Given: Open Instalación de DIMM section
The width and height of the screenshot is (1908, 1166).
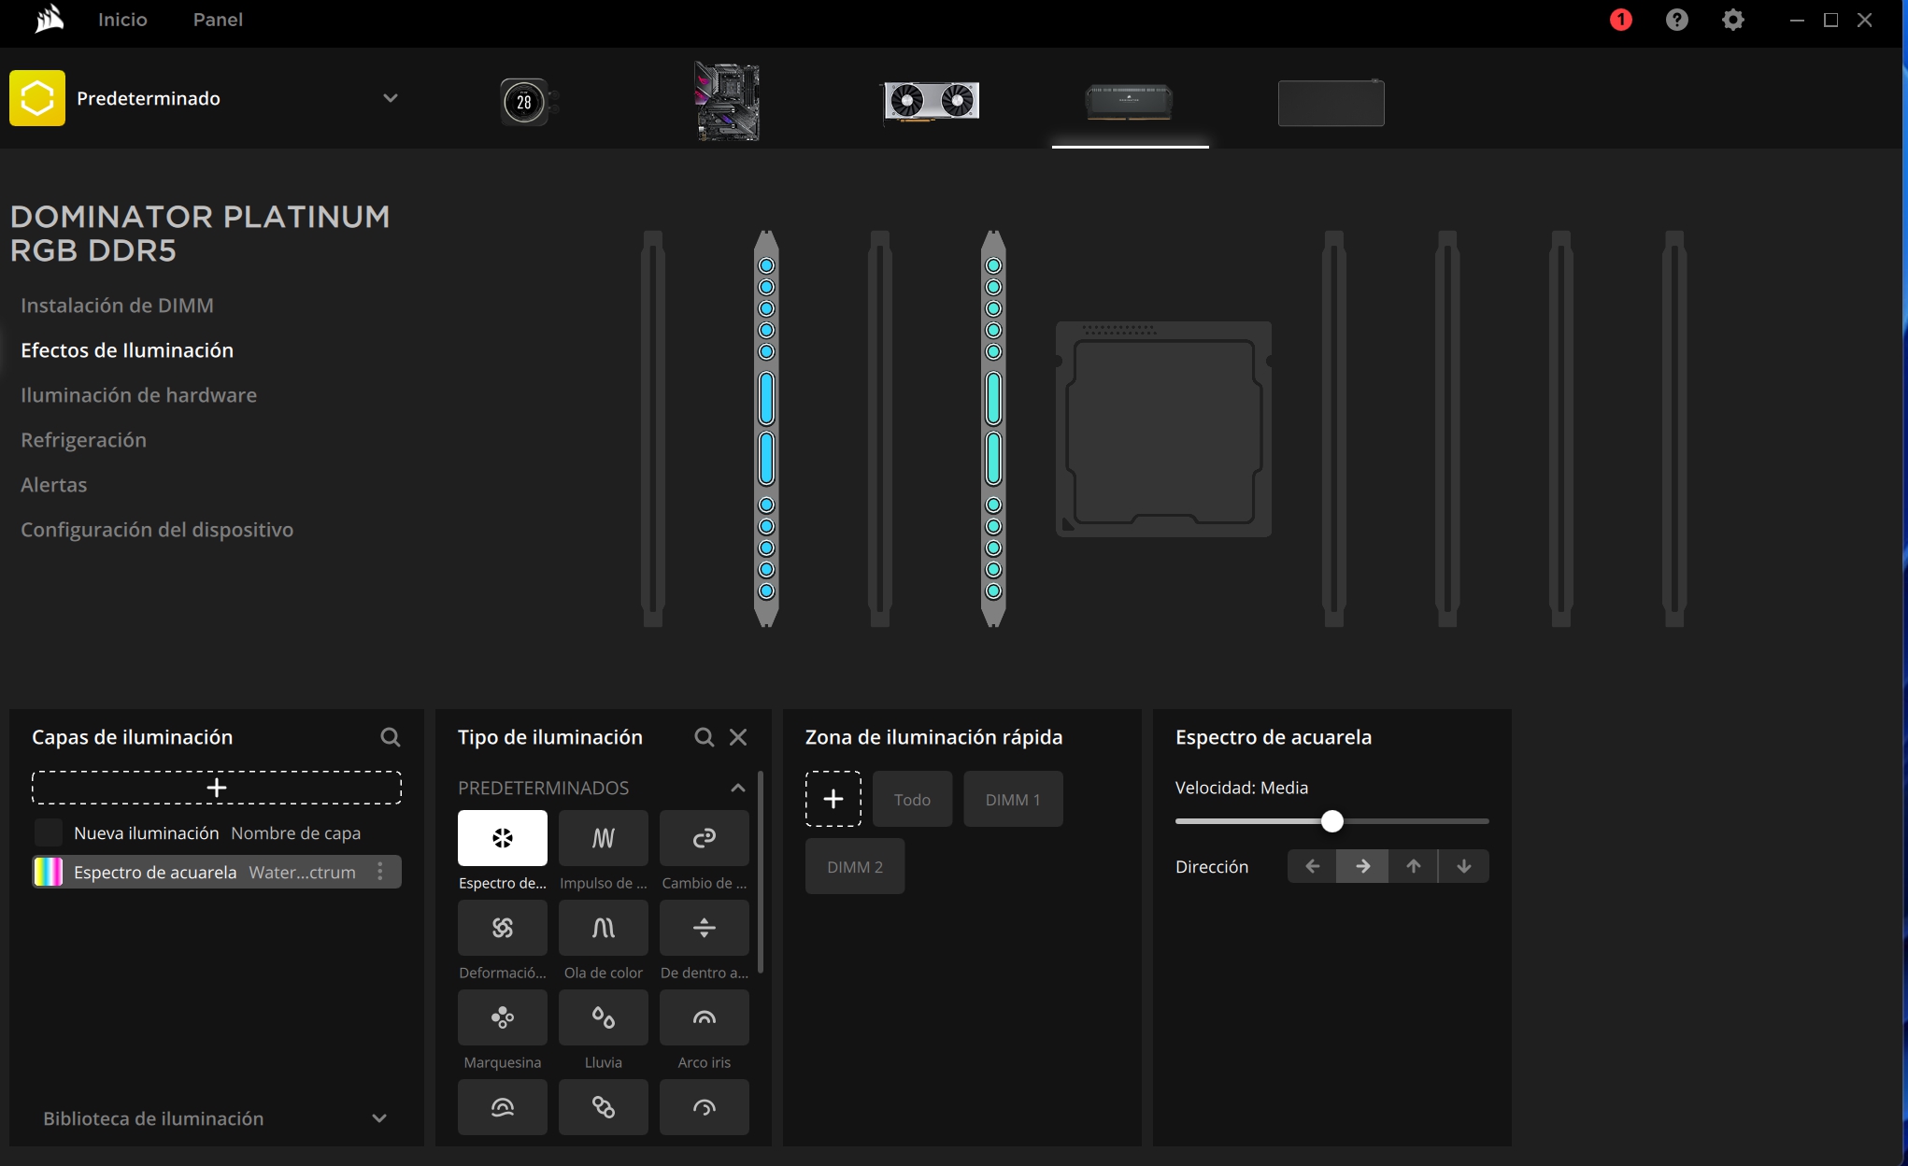Looking at the screenshot, I should [117, 306].
